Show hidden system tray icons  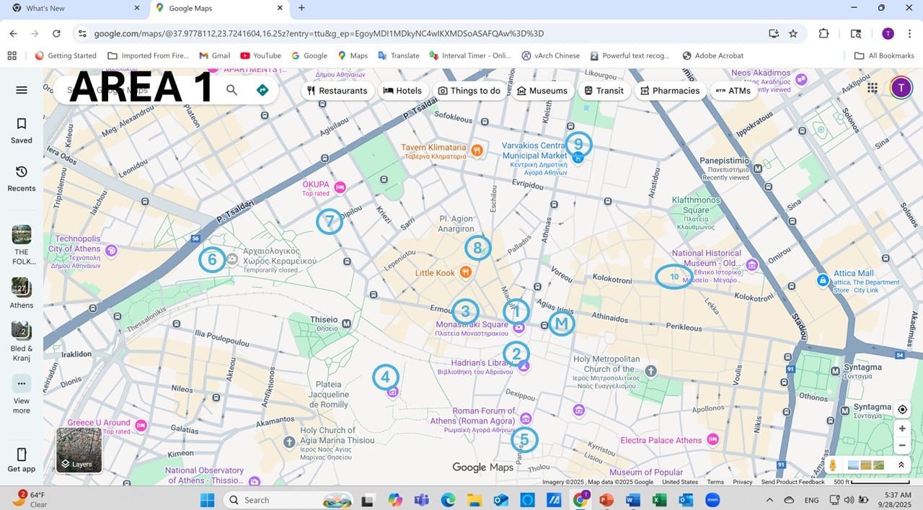[769, 500]
